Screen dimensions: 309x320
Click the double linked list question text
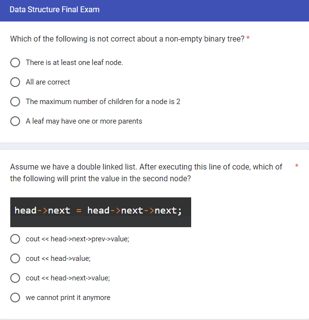point(146,172)
